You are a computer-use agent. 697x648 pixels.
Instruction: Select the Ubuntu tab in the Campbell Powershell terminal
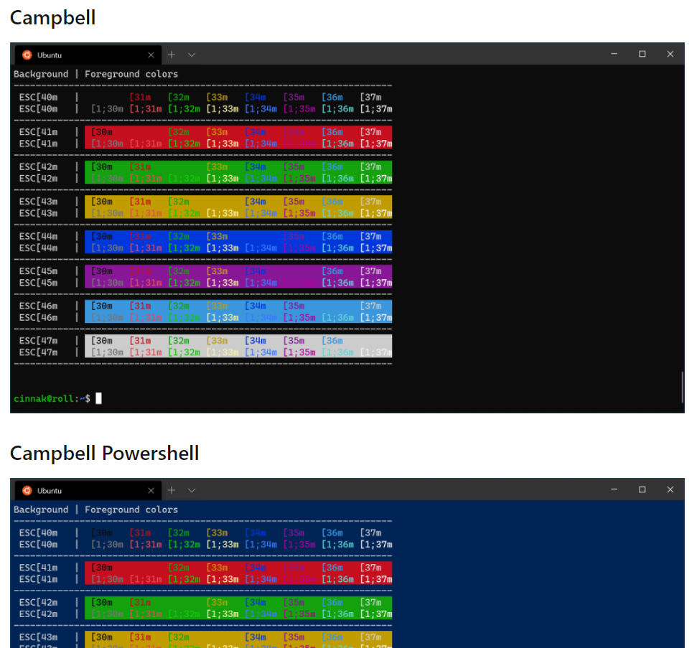pyautogui.click(x=88, y=491)
